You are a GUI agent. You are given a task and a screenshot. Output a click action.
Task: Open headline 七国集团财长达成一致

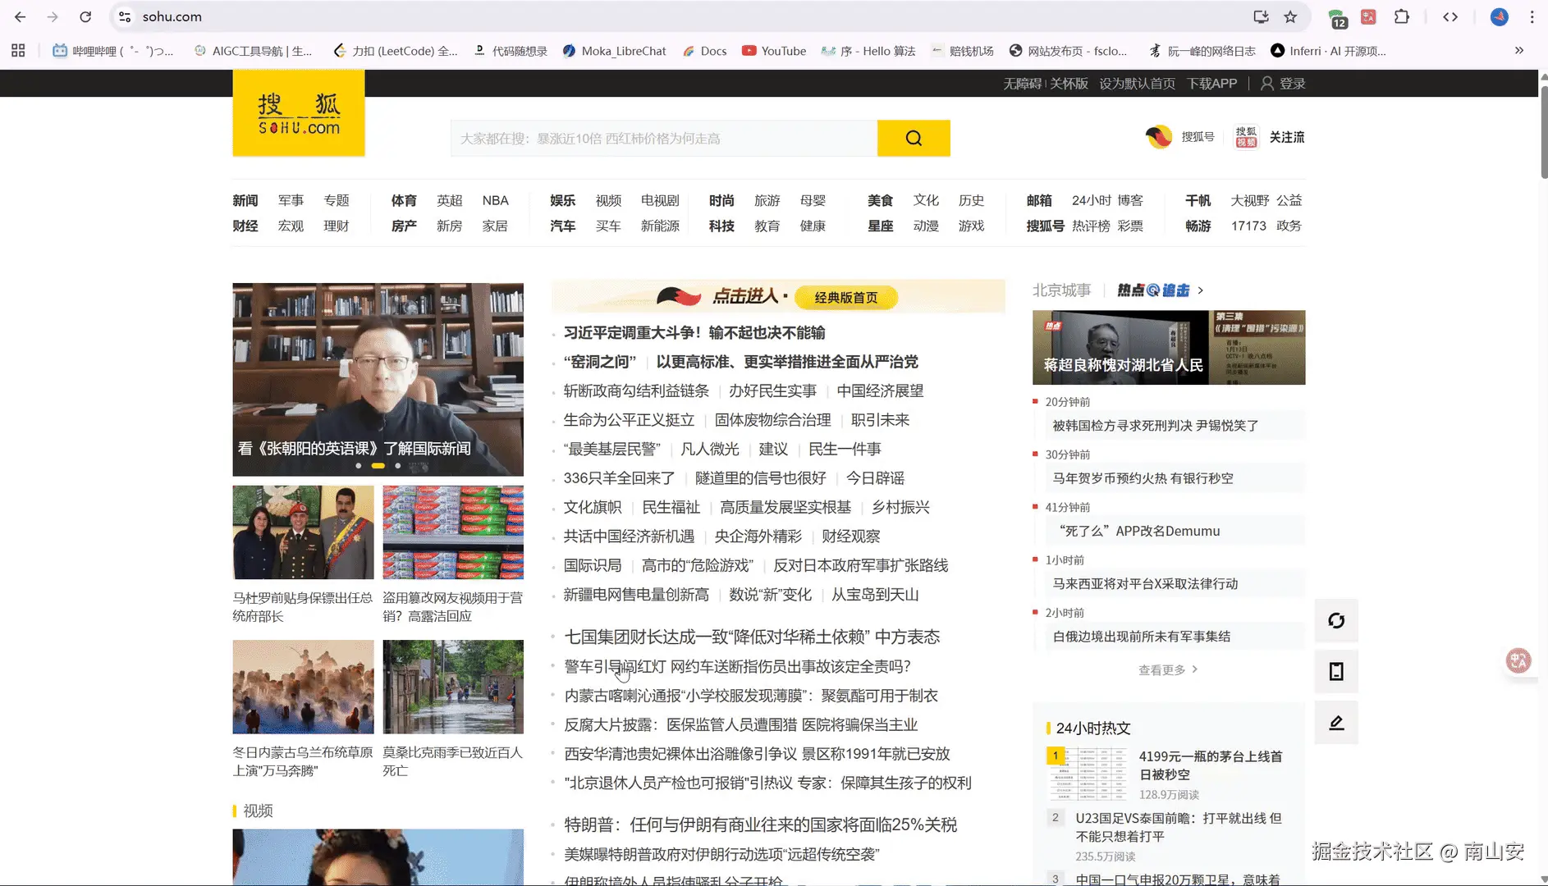[752, 637]
